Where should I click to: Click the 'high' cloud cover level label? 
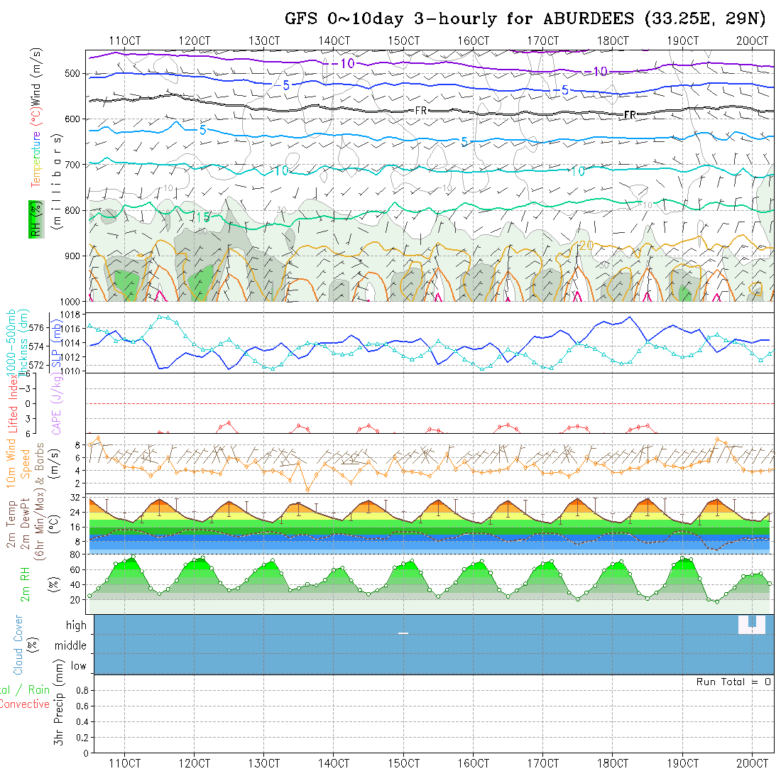click(x=76, y=626)
